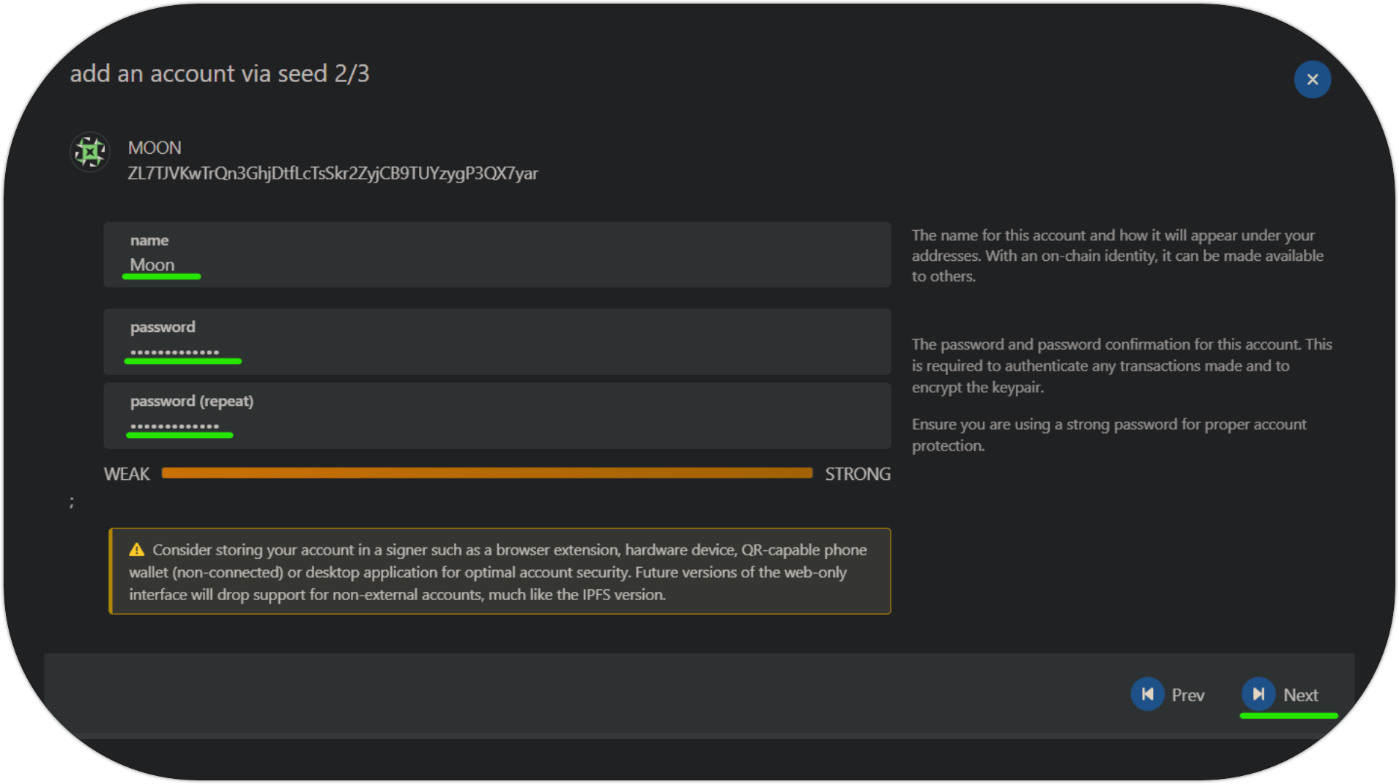Click the Next skip-forward arrow icon
The height and width of the screenshot is (784, 1399).
pyautogui.click(x=1258, y=694)
